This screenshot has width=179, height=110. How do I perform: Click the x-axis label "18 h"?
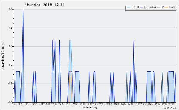[x=137, y=104]
